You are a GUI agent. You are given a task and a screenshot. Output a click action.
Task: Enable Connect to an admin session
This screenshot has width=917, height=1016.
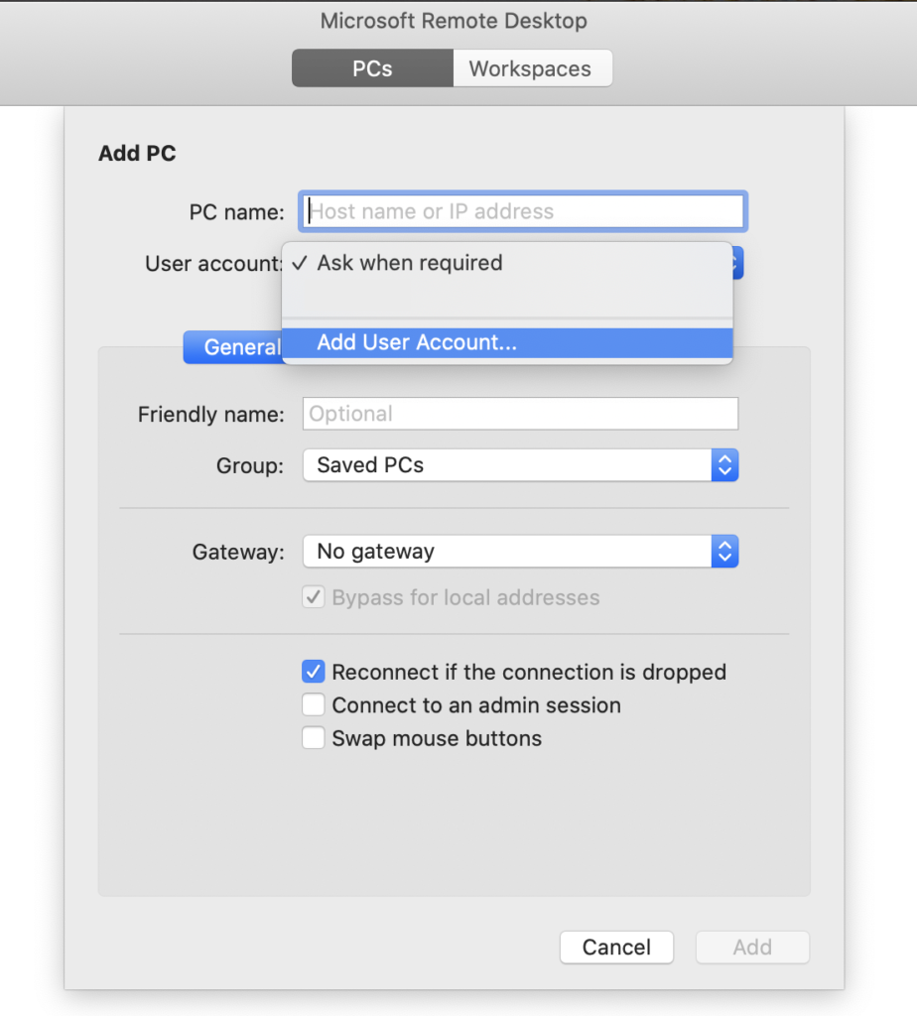coord(314,705)
